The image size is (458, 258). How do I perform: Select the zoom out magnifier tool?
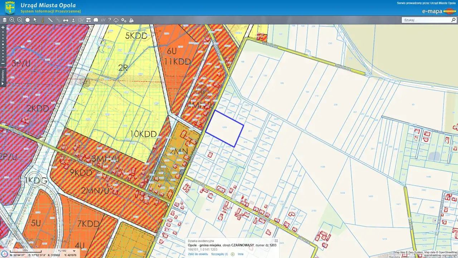20,20
